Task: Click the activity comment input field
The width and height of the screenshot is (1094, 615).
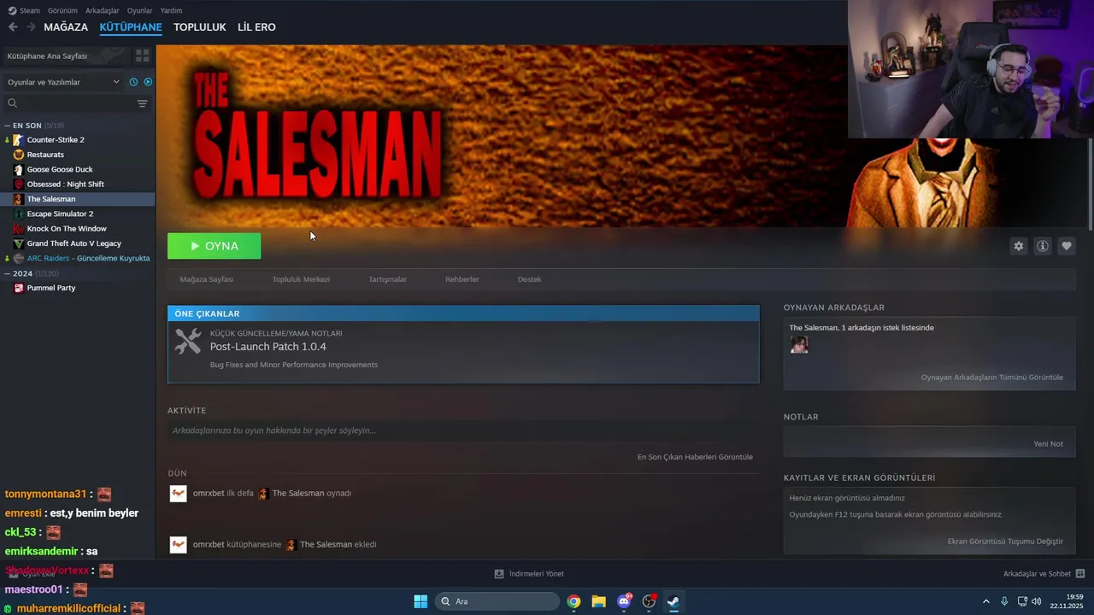Action: pyautogui.click(x=463, y=430)
